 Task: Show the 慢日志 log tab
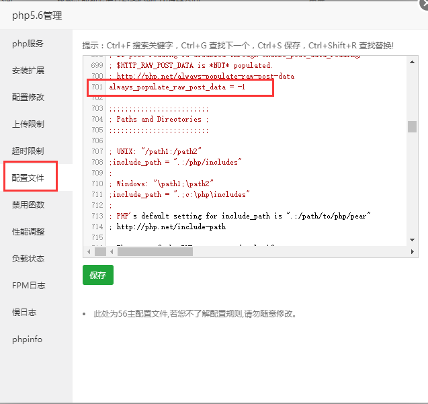(x=24, y=313)
